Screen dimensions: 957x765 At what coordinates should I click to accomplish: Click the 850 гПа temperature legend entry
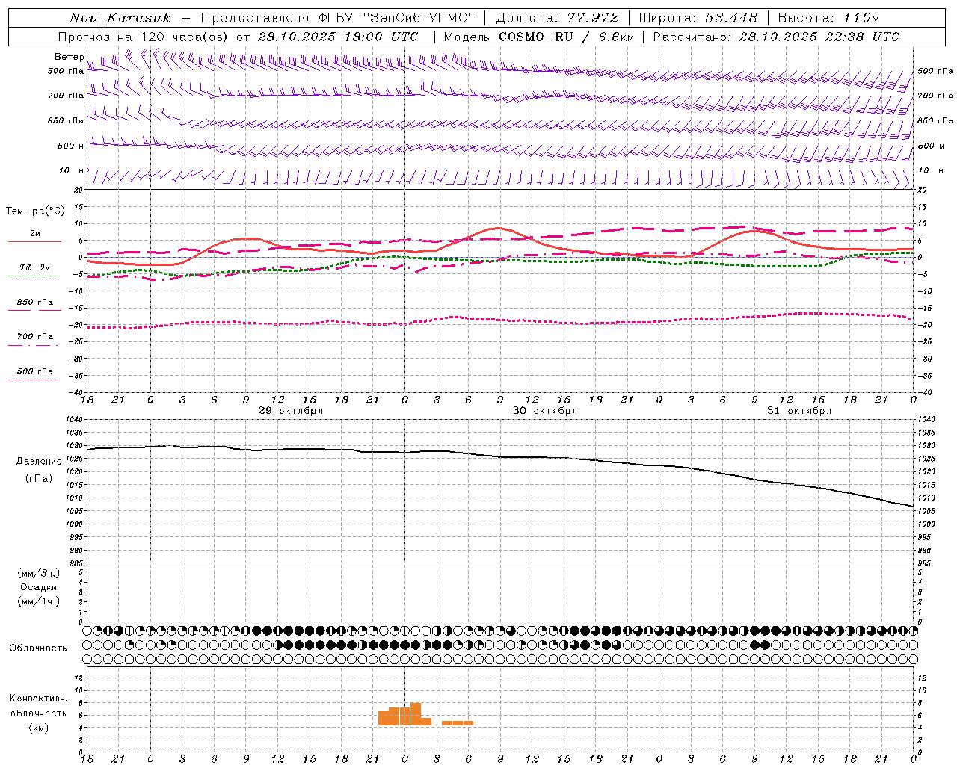[35, 303]
